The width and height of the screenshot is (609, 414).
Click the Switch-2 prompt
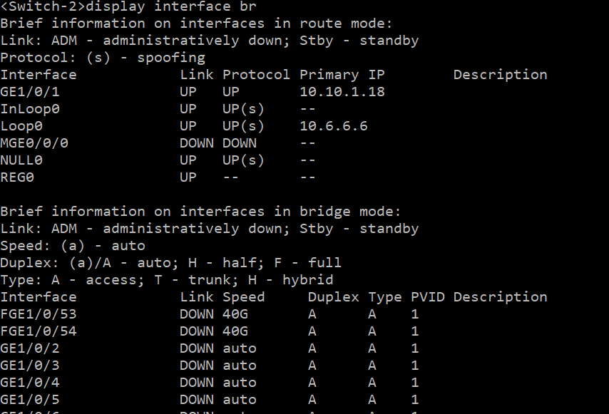[43, 7]
